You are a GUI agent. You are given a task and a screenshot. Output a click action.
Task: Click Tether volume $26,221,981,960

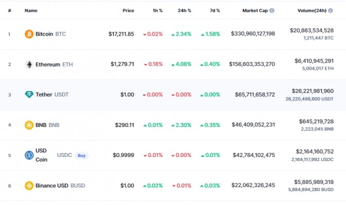(312, 91)
